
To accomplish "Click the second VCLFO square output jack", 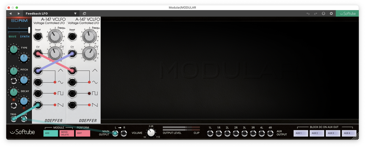I will (x=72, y=94).
